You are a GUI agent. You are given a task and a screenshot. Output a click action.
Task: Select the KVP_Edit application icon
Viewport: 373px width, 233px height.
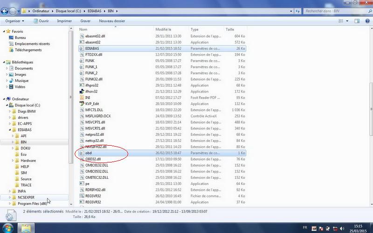click(82, 104)
